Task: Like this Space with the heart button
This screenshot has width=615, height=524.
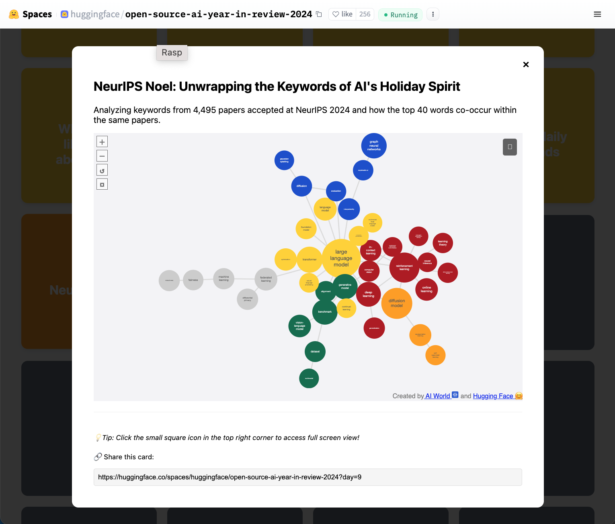Action: [x=342, y=14]
